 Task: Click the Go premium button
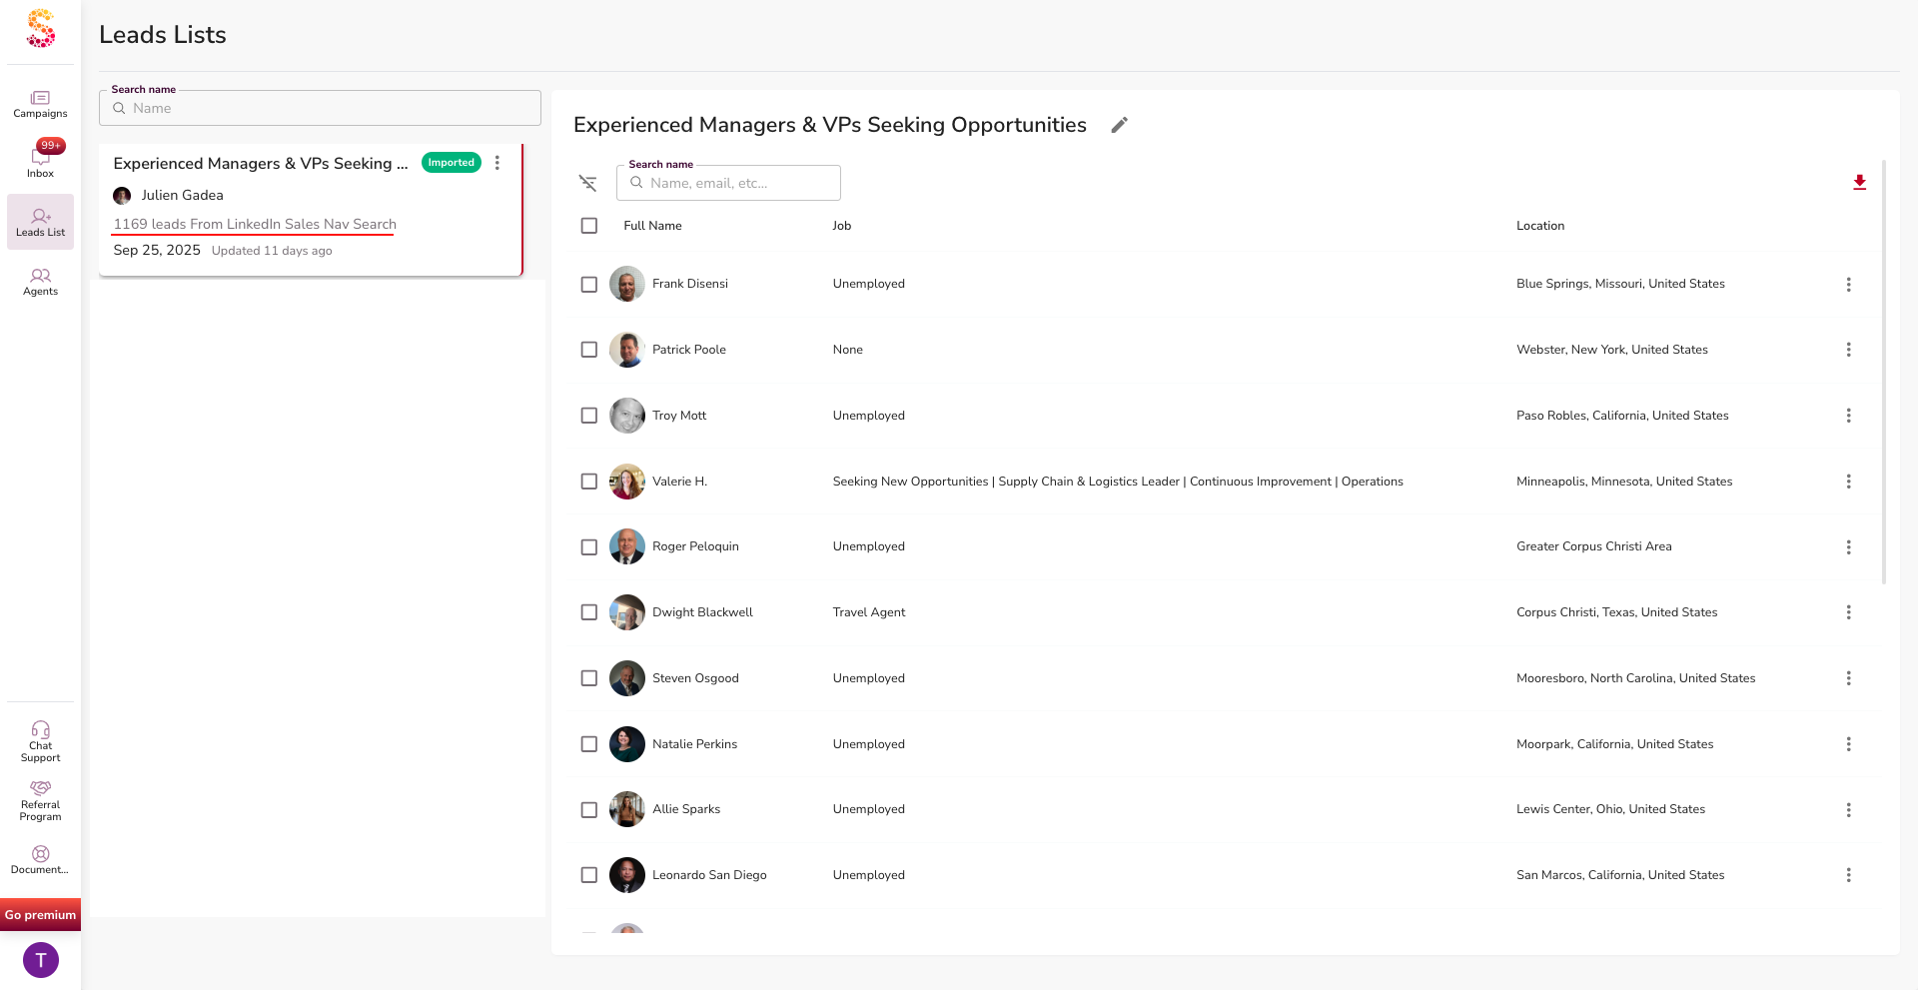[x=40, y=915]
